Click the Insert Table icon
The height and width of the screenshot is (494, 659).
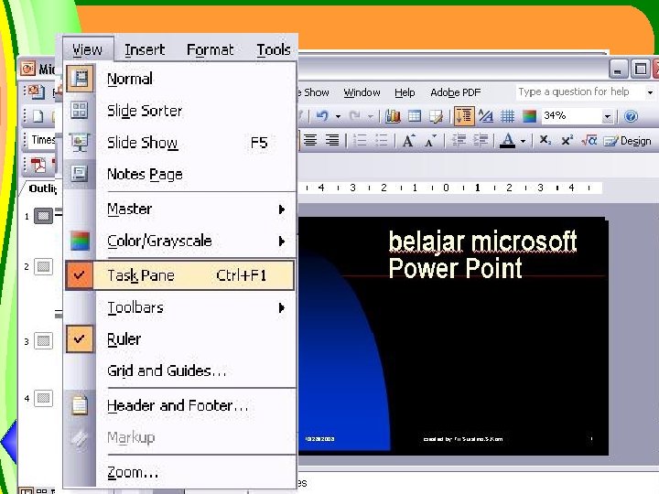pyautogui.click(x=415, y=116)
